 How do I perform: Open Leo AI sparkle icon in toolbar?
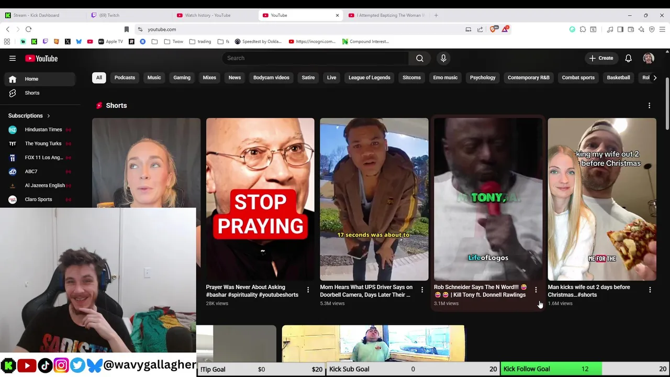(x=641, y=29)
